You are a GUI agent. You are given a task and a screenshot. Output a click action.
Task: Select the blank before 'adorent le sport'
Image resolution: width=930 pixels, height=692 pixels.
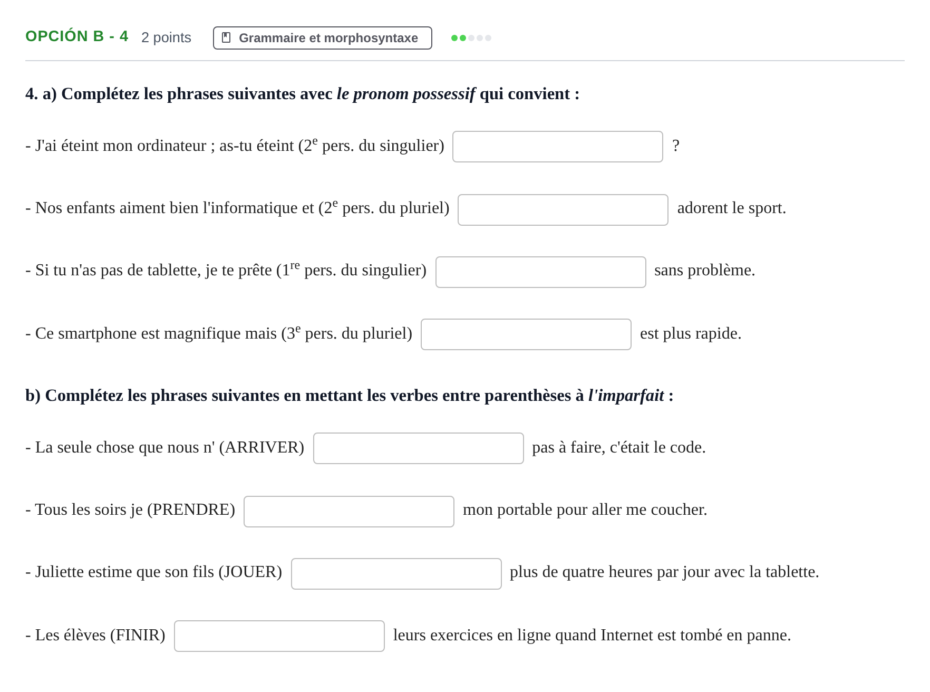563,210
